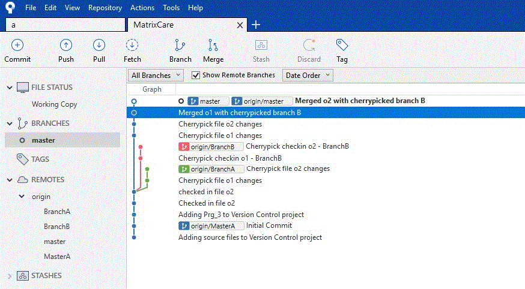This screenshot has width=525, height=289.
Task: Open the View menu
Action: pyautogui.click(x=72, y=7)
